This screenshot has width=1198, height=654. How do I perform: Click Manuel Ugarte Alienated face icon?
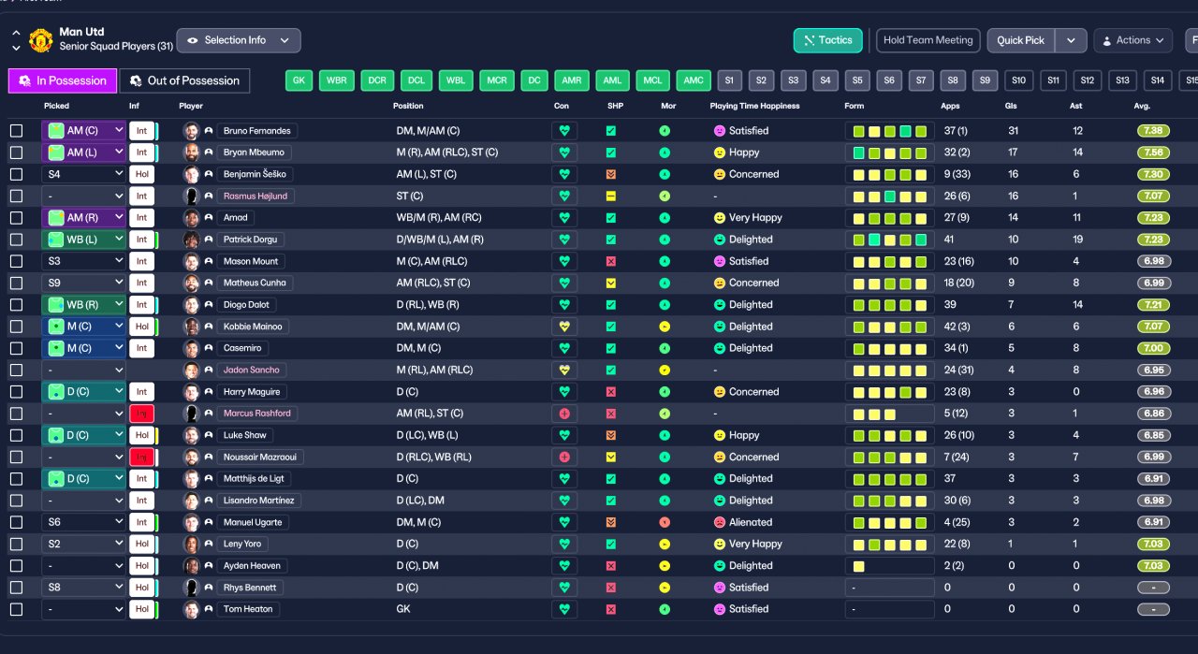click(x=720, y=522)
